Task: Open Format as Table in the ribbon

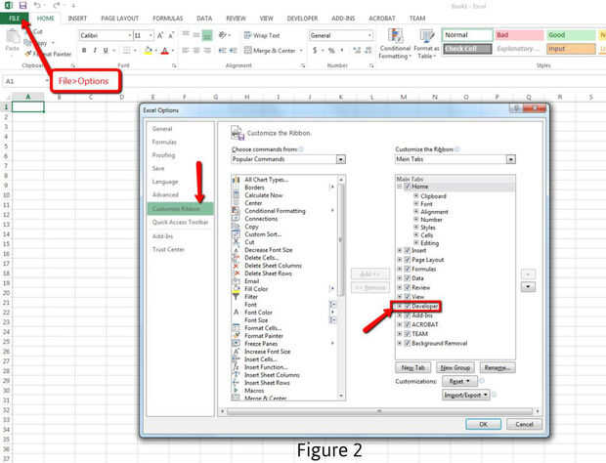Action: 427,44
